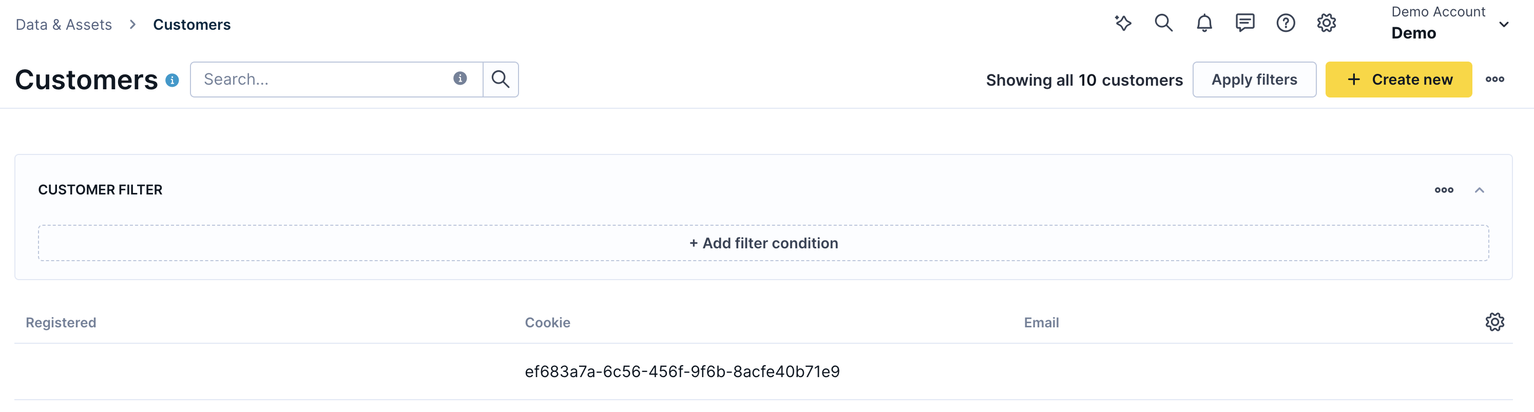Open the three-dot menu next to Create new
Viewport: 1534px width, 412px height.
coord(1496,79)
